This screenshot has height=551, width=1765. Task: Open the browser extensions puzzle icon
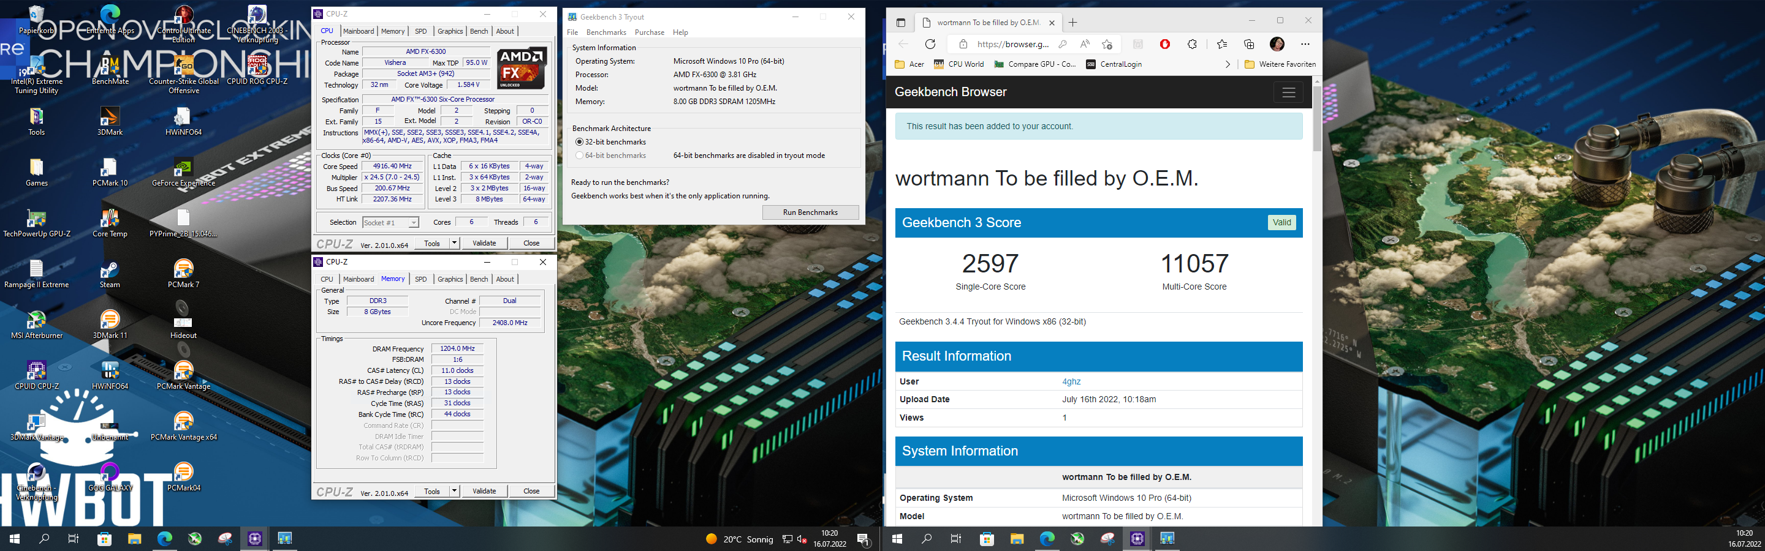pos(1192,45)
